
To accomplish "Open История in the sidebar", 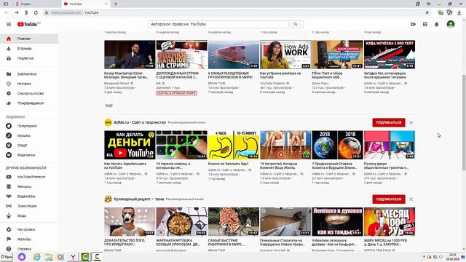I will click(x=29, y=84).
